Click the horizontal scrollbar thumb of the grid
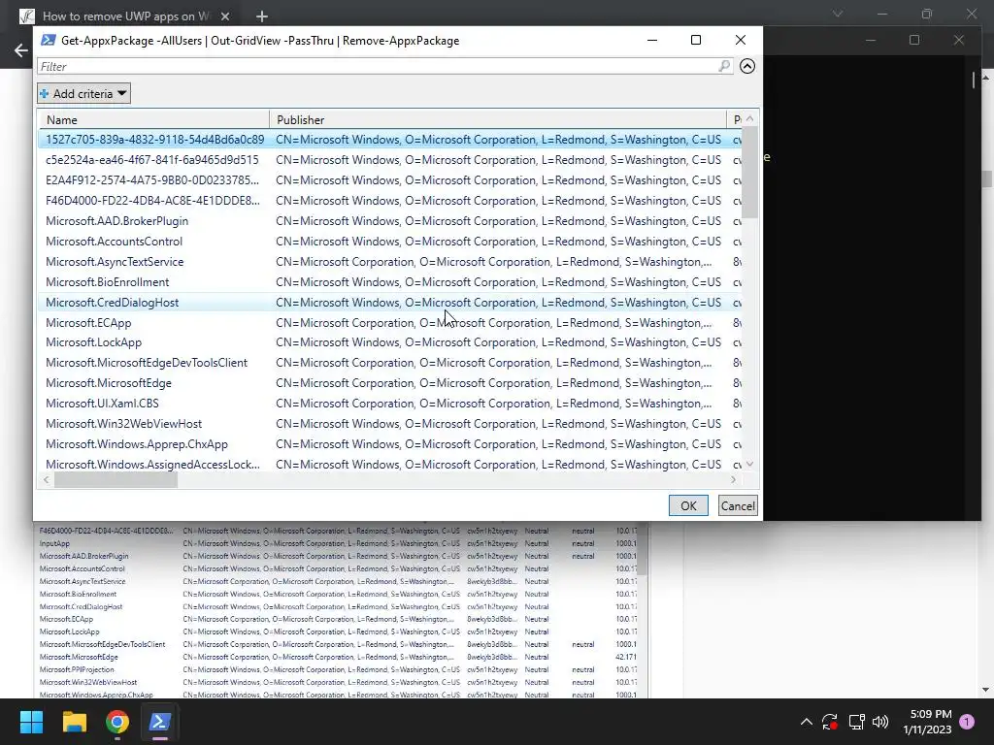Viewport: 994px width, 745px height. (116, 480)
